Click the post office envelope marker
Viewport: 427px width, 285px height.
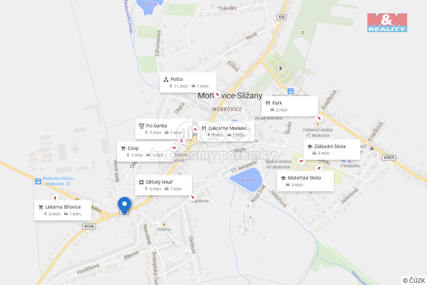point(372,148)
